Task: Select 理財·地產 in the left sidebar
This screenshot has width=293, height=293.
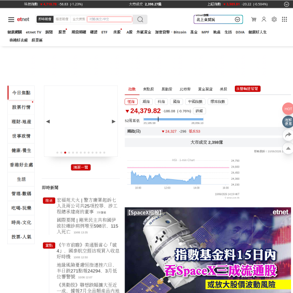Action: tap(21, 122)
